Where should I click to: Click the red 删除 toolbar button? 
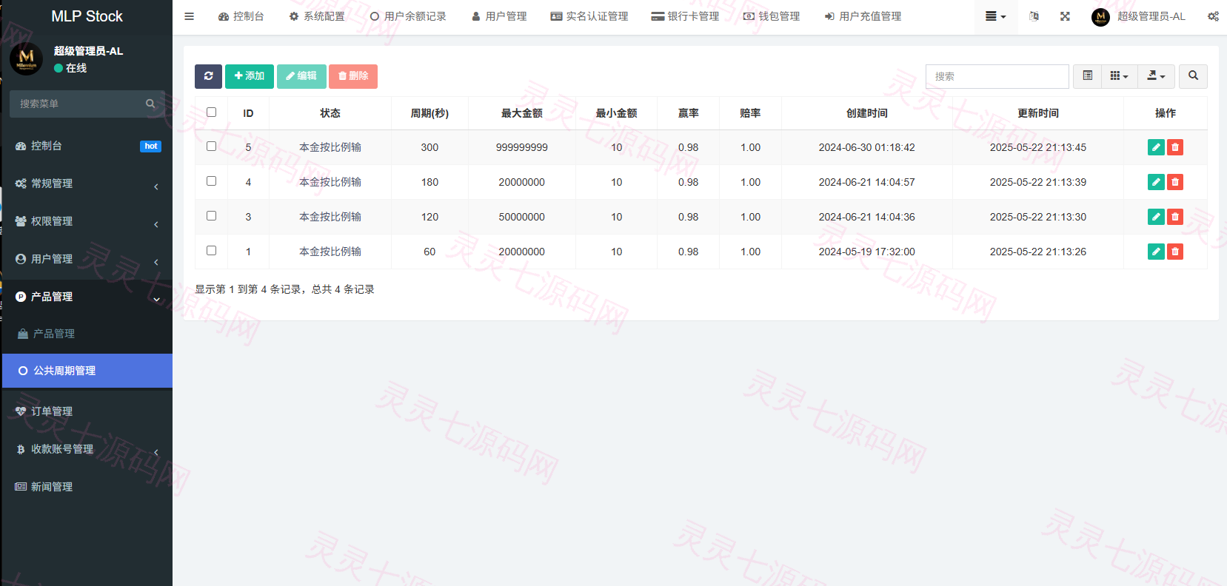[x=353, y=76]
